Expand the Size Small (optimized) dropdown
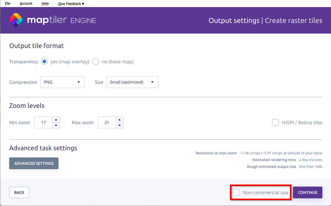 tap(132, 82)
